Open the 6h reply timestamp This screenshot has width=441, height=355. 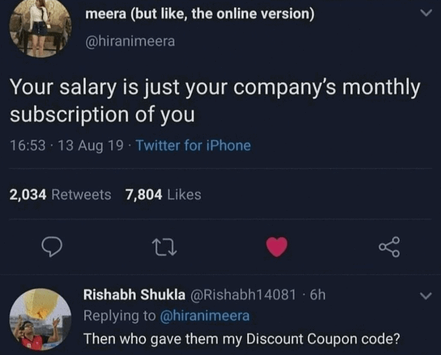tap(318, 295)
